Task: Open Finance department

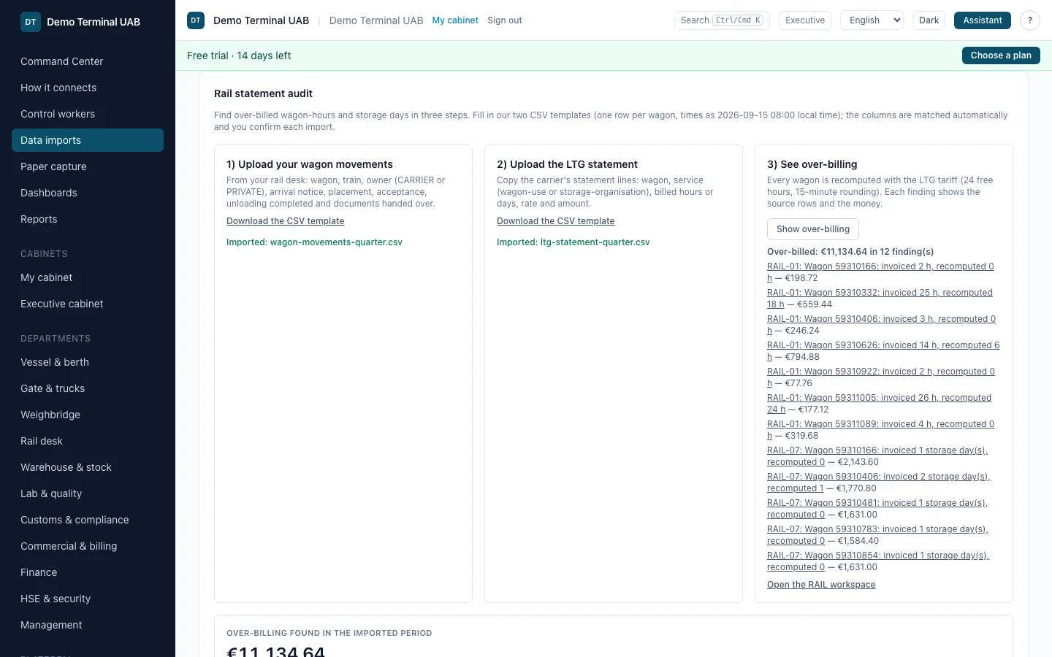Action: (x=88, y=572)
